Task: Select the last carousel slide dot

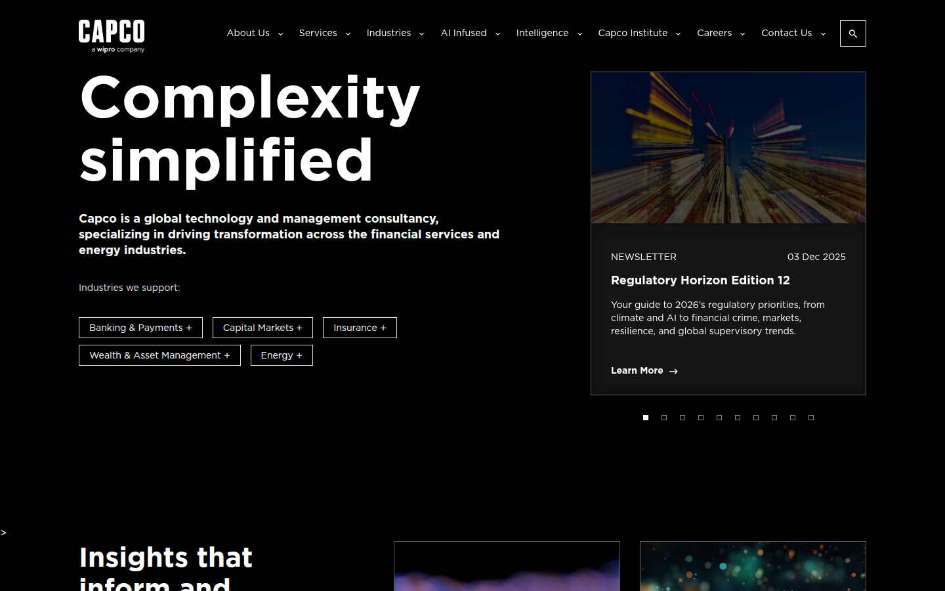Action: click(x=811, y=418)
